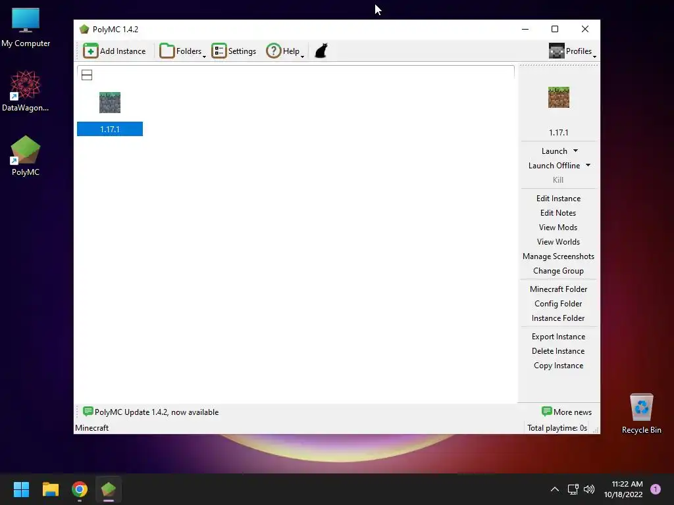674x505 pixels.
Task: Click the Total playtime status text
Action: pos(557,428)
